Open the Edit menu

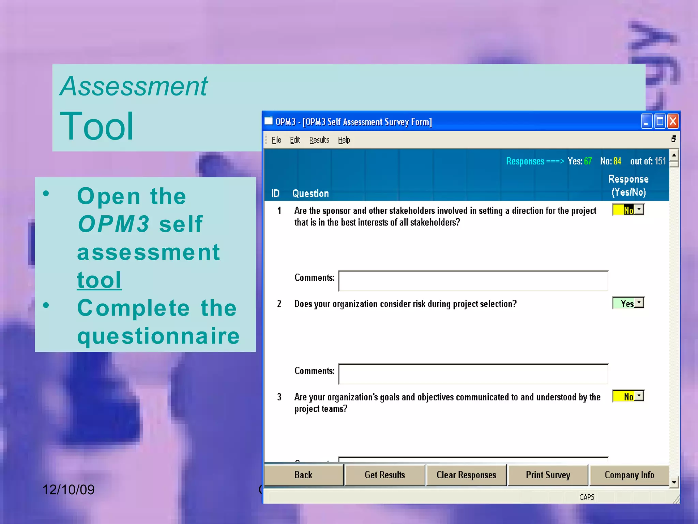(295, 140)
